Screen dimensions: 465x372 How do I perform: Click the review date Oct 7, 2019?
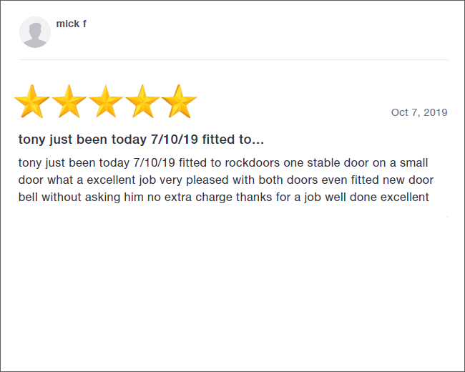point(419,112)
